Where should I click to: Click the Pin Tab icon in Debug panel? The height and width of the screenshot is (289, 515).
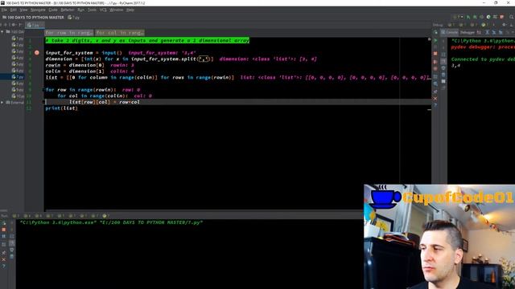point(435,92)
